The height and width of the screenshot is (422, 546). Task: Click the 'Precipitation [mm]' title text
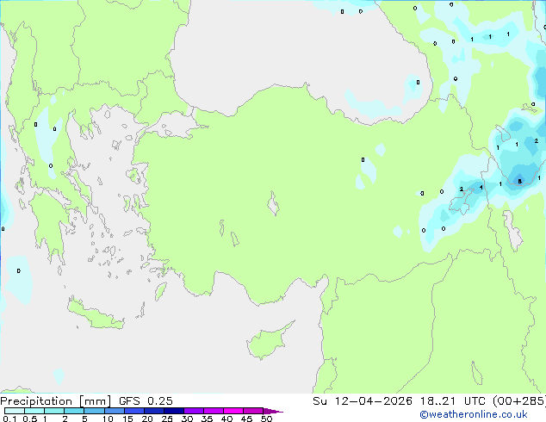click(55, 401)
